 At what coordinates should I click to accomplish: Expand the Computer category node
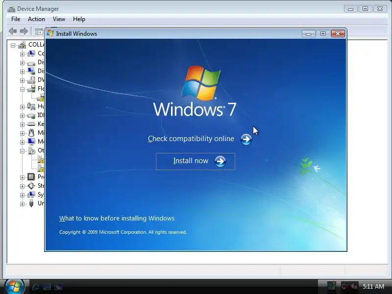[x=22, y=54]
